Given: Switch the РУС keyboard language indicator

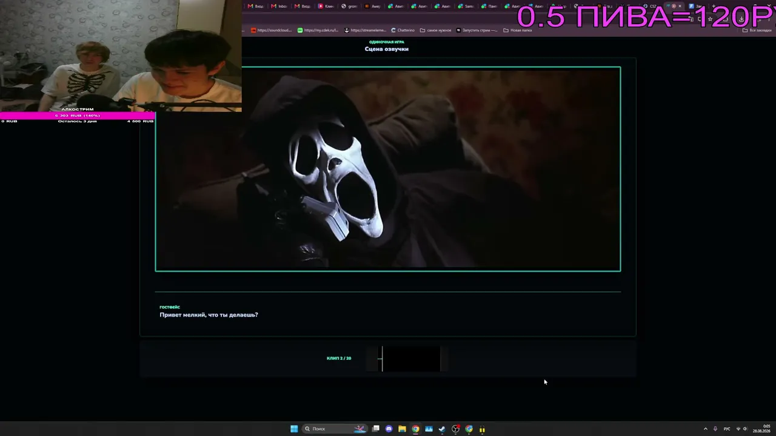Looking at the screenshot, I should point(727,429).
